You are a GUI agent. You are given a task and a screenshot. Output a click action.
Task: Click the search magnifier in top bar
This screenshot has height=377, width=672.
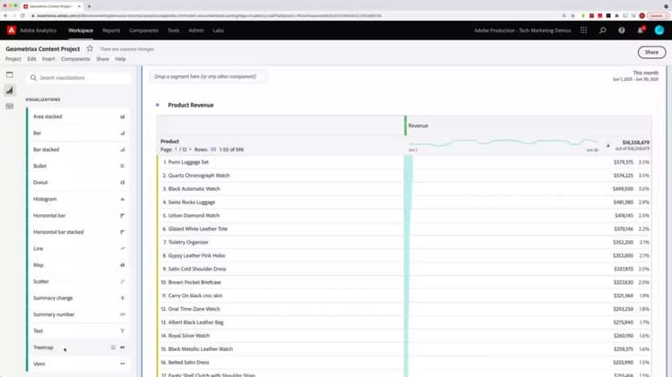point(603,30)
